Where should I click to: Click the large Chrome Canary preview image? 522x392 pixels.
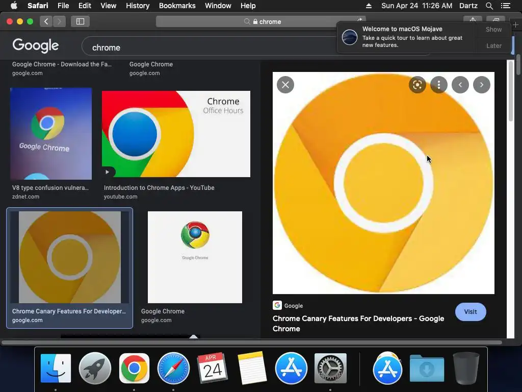[x=383, y=183]
